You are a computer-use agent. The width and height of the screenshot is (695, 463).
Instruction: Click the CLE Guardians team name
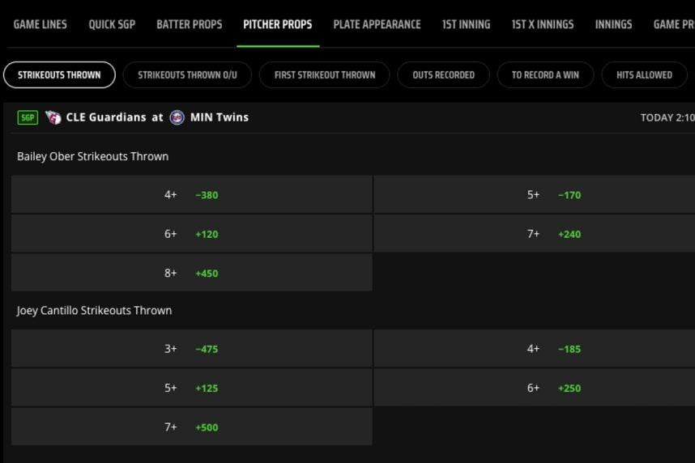pos(106,117)
